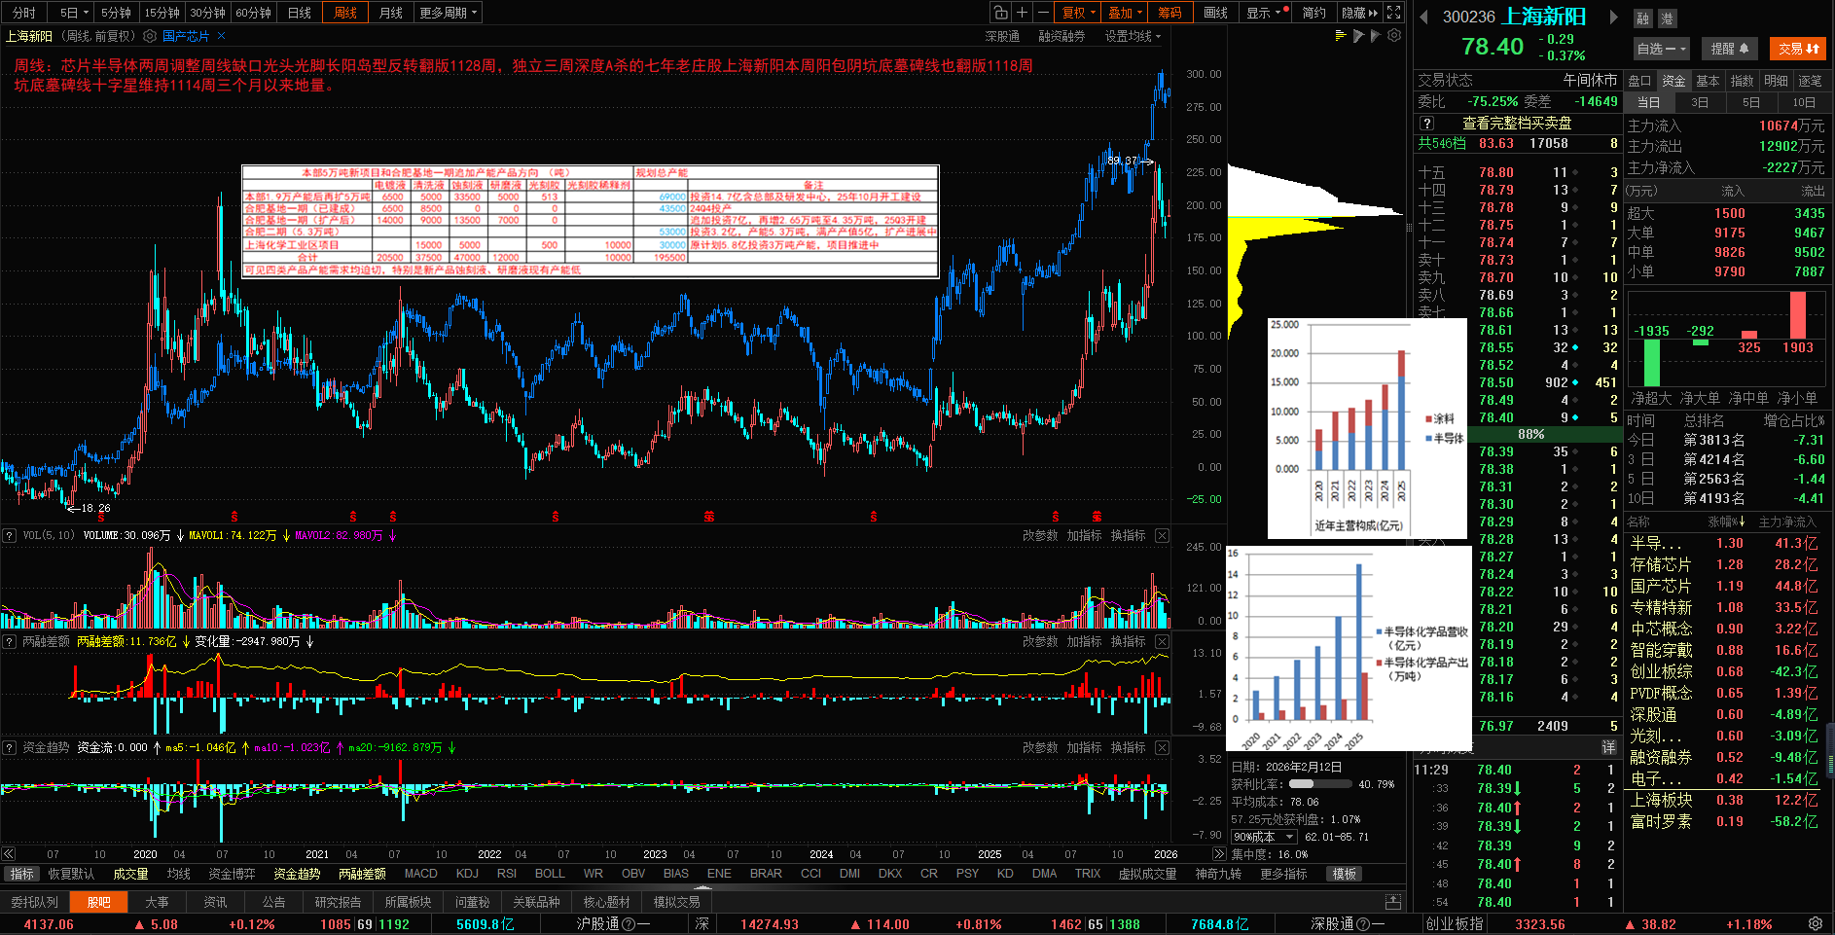Go to next stock with right arrow
Screen dimensions: 1835x935
click(1612, 17)
